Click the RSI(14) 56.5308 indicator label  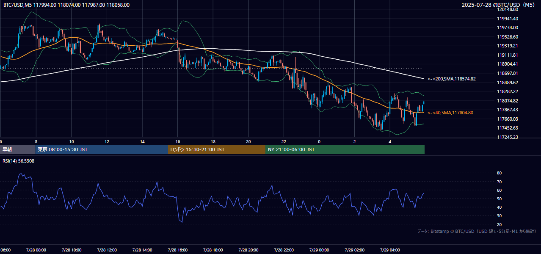(x=19, y=161)
